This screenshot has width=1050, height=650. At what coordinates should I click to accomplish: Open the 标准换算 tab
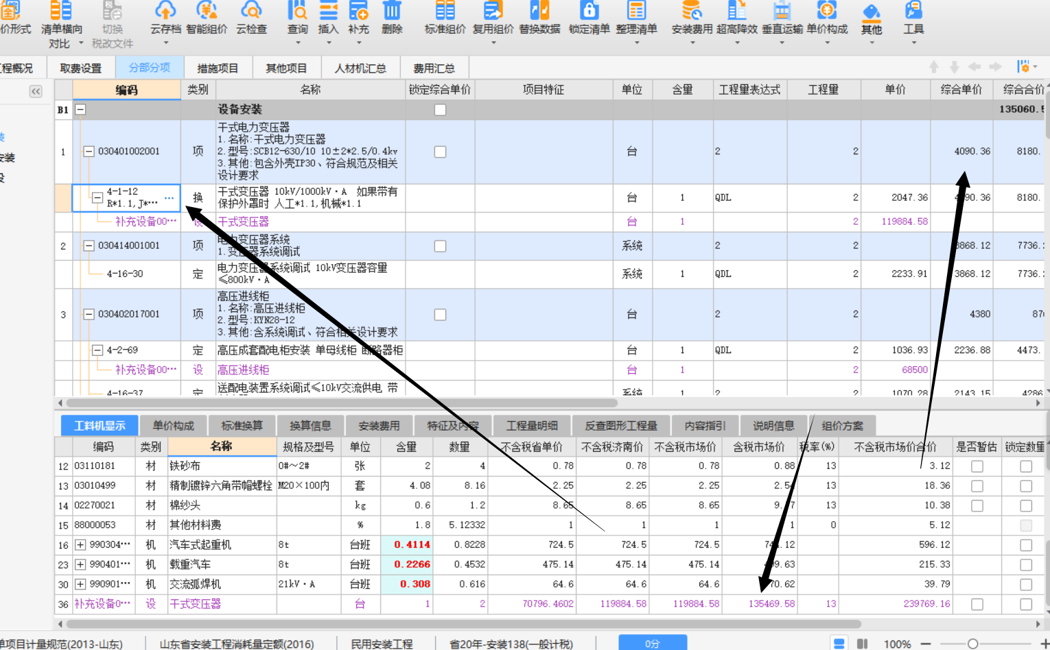(242, 426)
